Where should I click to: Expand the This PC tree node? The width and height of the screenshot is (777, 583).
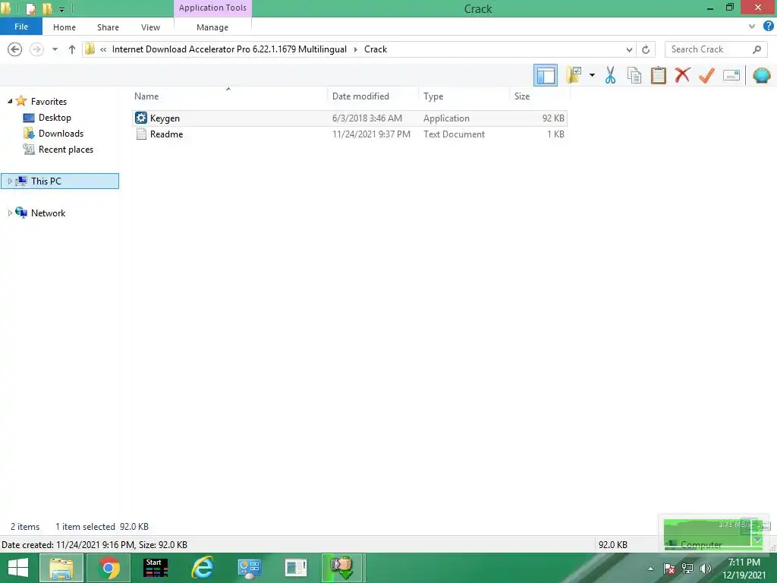click(10, 181)
